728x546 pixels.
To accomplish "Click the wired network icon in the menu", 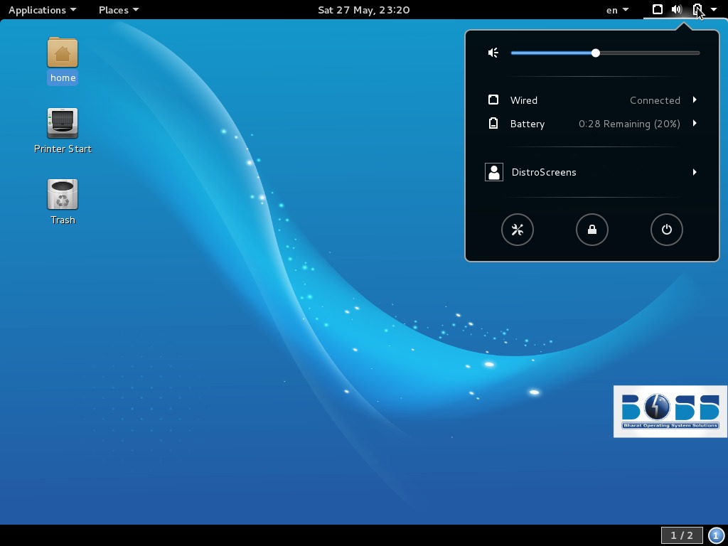I will pos(494,100).
